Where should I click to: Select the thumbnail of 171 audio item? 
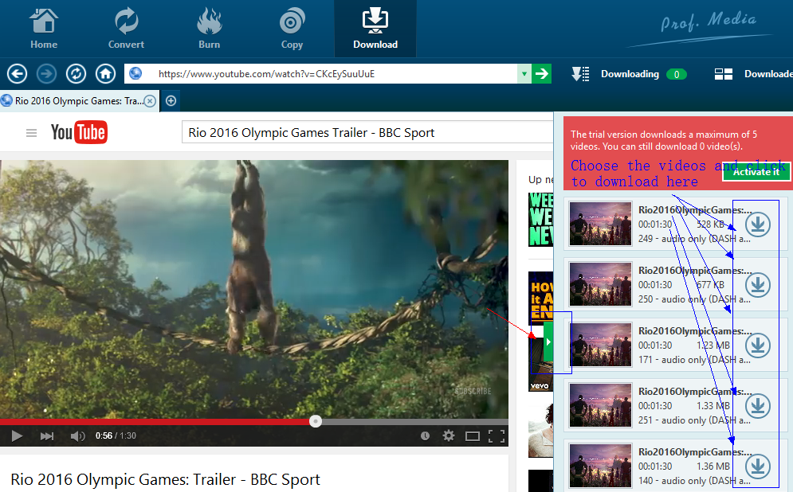click(600, 345)
